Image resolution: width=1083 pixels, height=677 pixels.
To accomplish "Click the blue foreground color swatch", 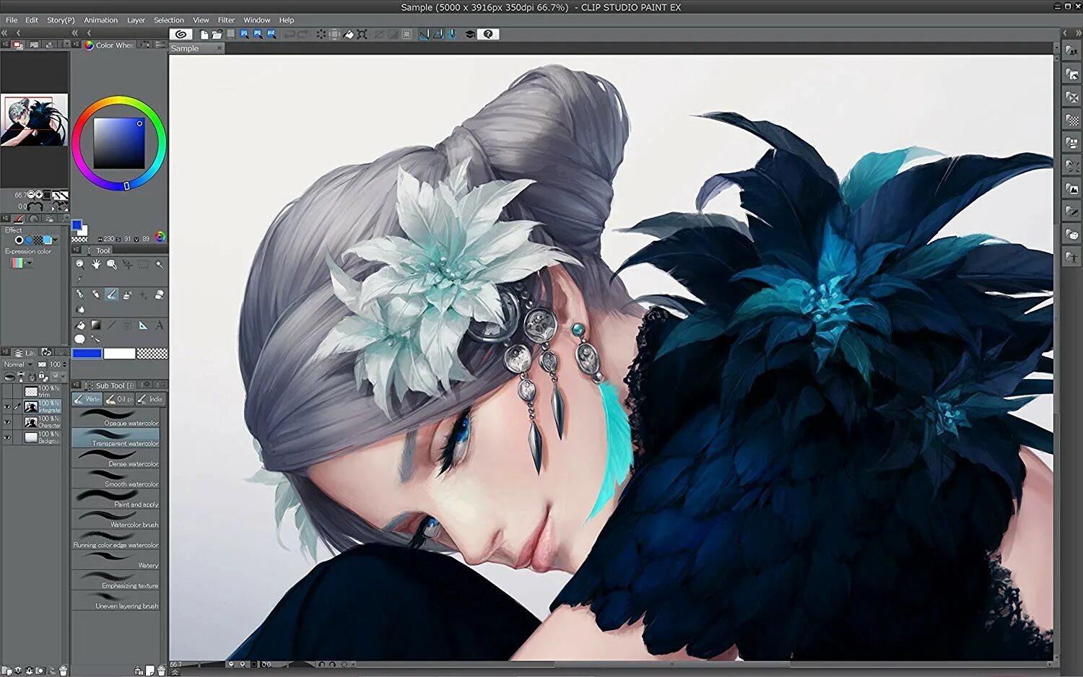I will pyautogui.click(x=87, y=353).
